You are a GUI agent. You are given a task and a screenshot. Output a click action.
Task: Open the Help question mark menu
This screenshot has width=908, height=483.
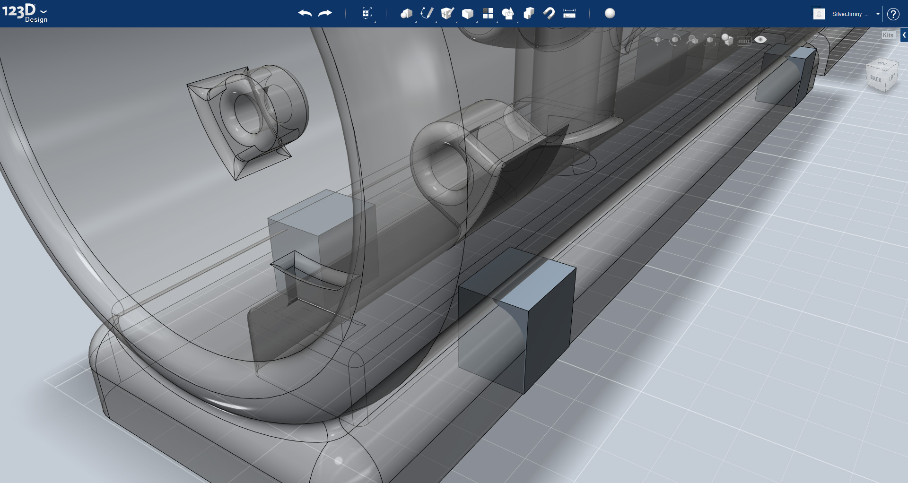tap(893, 14)
